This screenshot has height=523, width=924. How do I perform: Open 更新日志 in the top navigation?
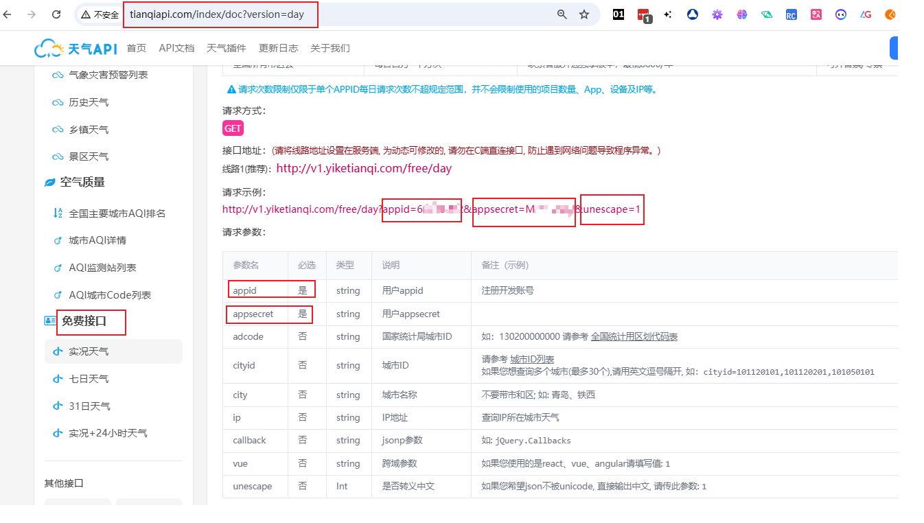[x=278, y=48]
